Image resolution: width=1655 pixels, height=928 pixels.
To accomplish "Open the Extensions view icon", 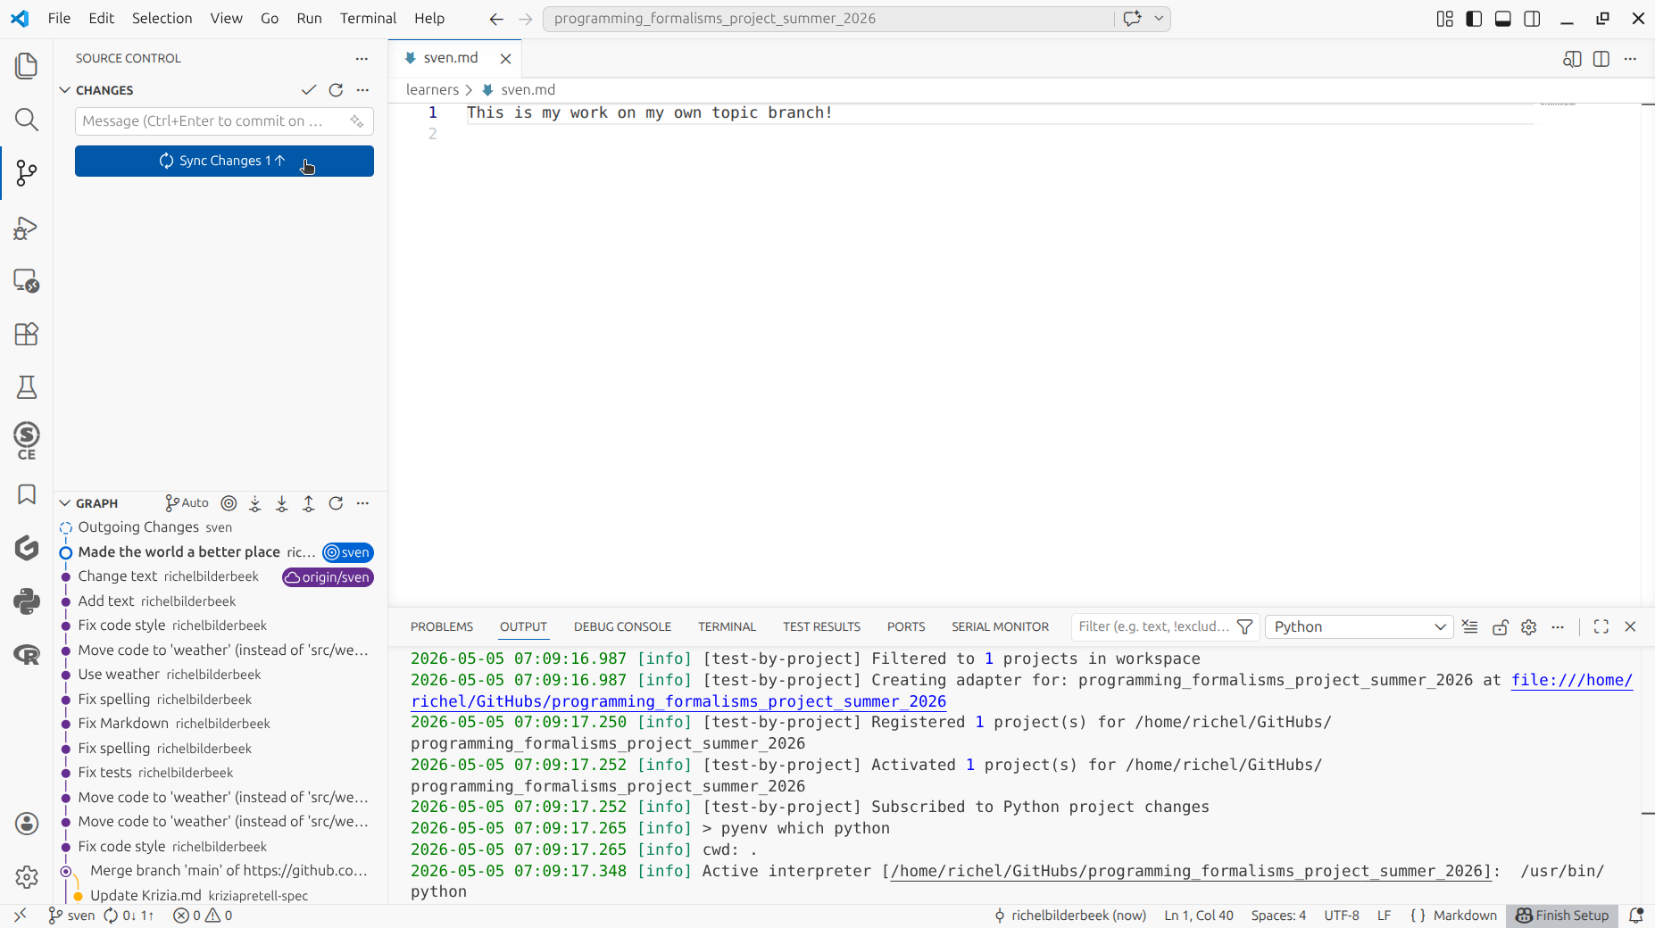I will click(x=27, y=334).
